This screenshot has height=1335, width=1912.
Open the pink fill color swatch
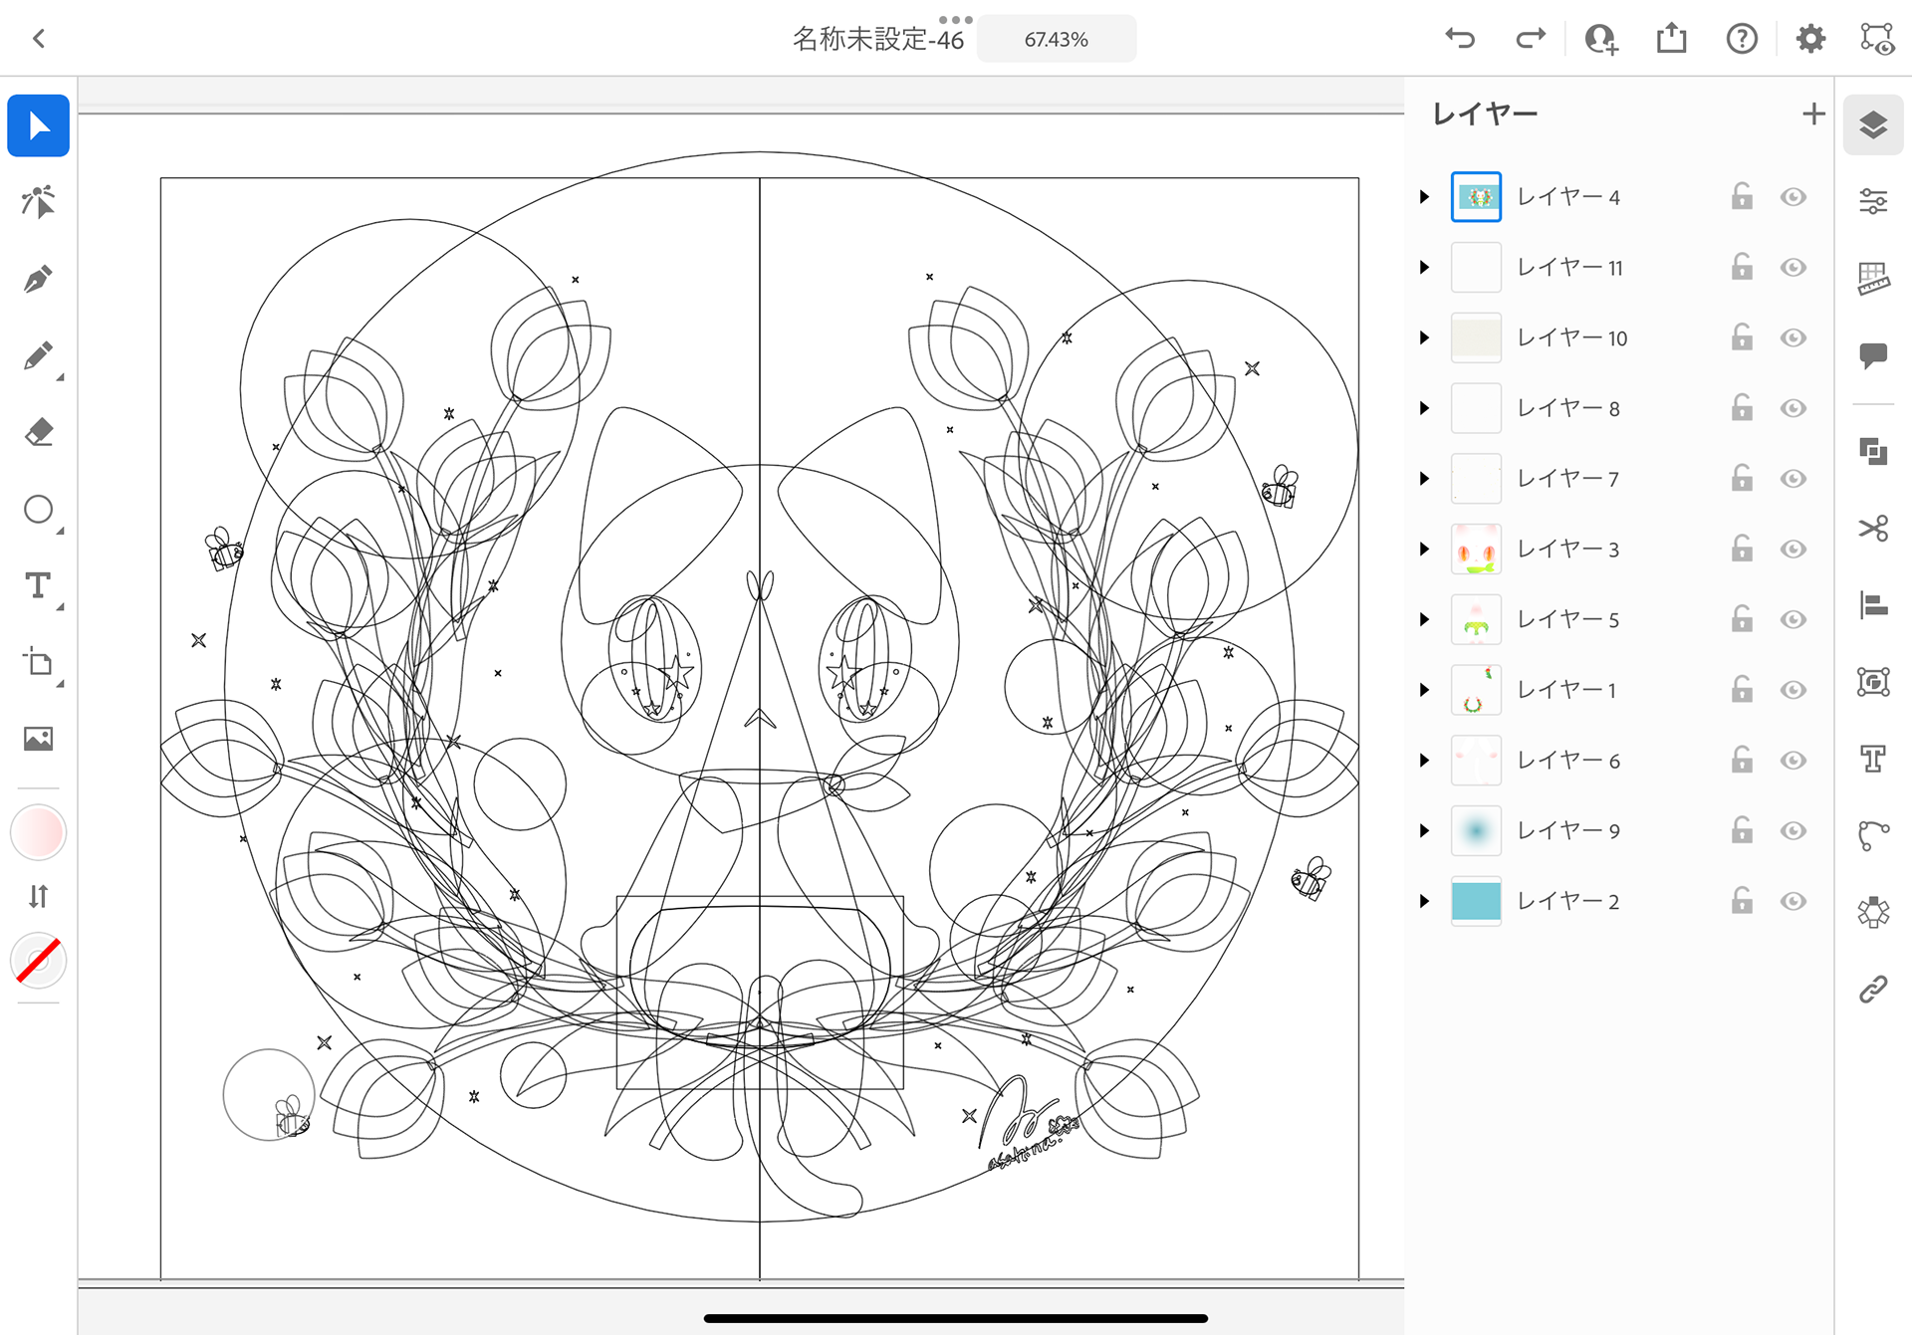pos(38,832)
